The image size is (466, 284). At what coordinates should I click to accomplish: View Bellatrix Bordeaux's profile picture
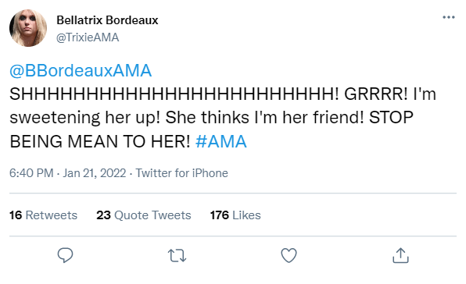(28, 28)
